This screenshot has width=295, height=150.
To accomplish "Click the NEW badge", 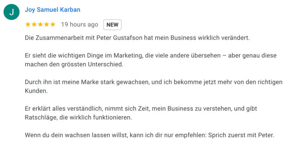I will pyautogui.click(x=112, y=25).
